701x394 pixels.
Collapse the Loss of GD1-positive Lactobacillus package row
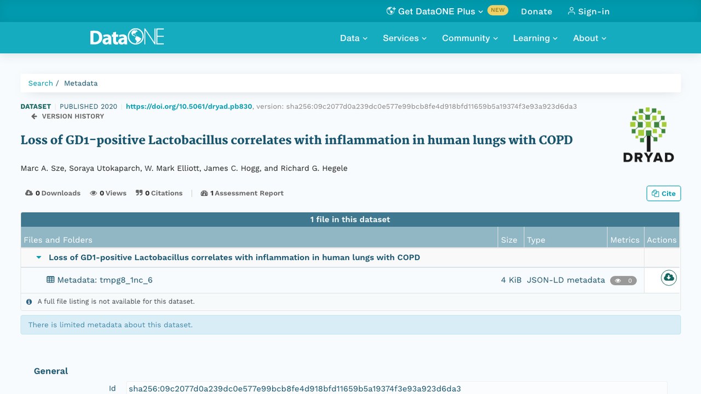coord(39,257)
